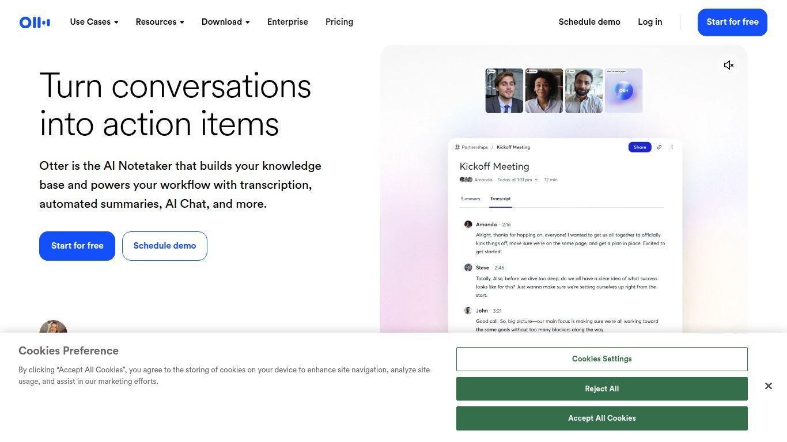
Task: Switch to the Summary tab
Action: click(x=470, y=199)
